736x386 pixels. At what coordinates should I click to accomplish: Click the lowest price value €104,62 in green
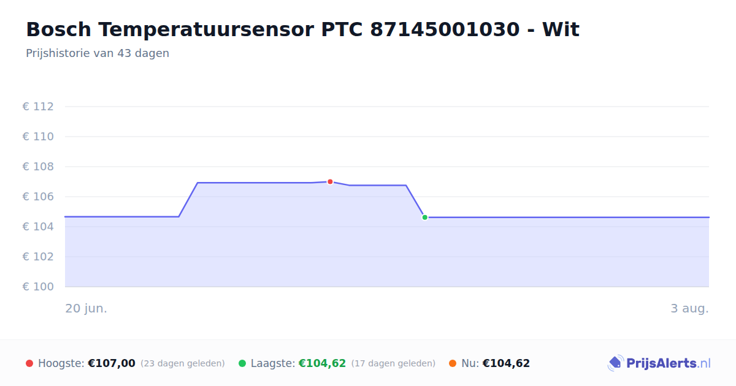coord(322,363)
